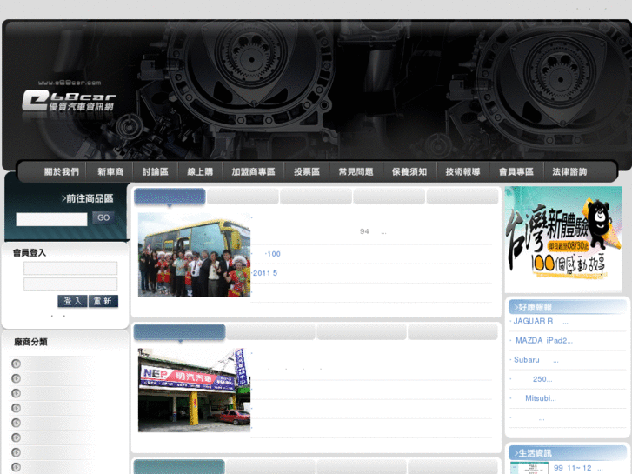632x474 pixels.
Task: Open the Mitsubi... news link
Action: (x=540, y=399)
